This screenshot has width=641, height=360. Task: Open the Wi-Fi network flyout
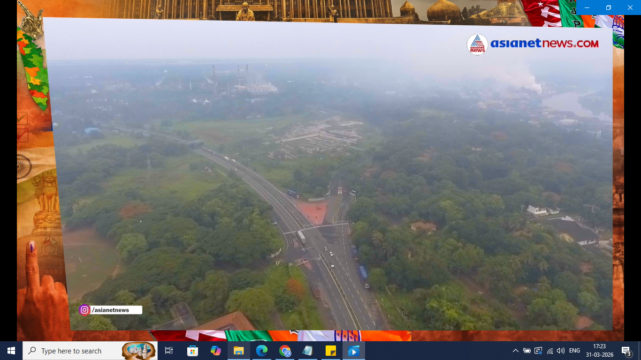pos(549,351)
